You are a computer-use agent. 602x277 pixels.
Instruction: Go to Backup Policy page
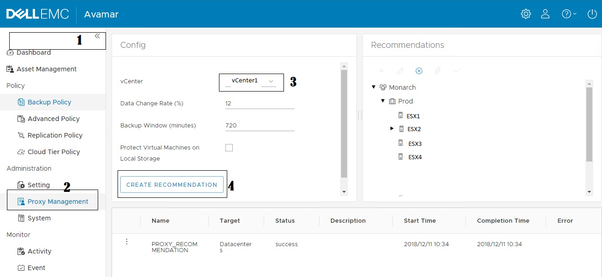pyautogui.click(x=49, y=102)
